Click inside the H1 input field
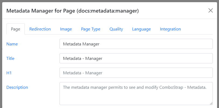This screenshot has height=108, width=219. 136,73
